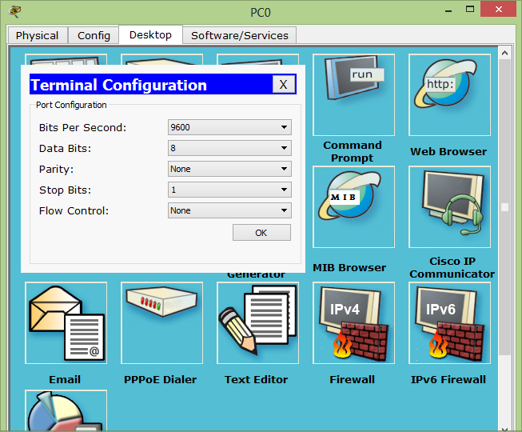Image resolution: width=522 pixels, height=432 pixels.
Task: Click the IPv6 Firewall label text
Action: pos(448,379)
